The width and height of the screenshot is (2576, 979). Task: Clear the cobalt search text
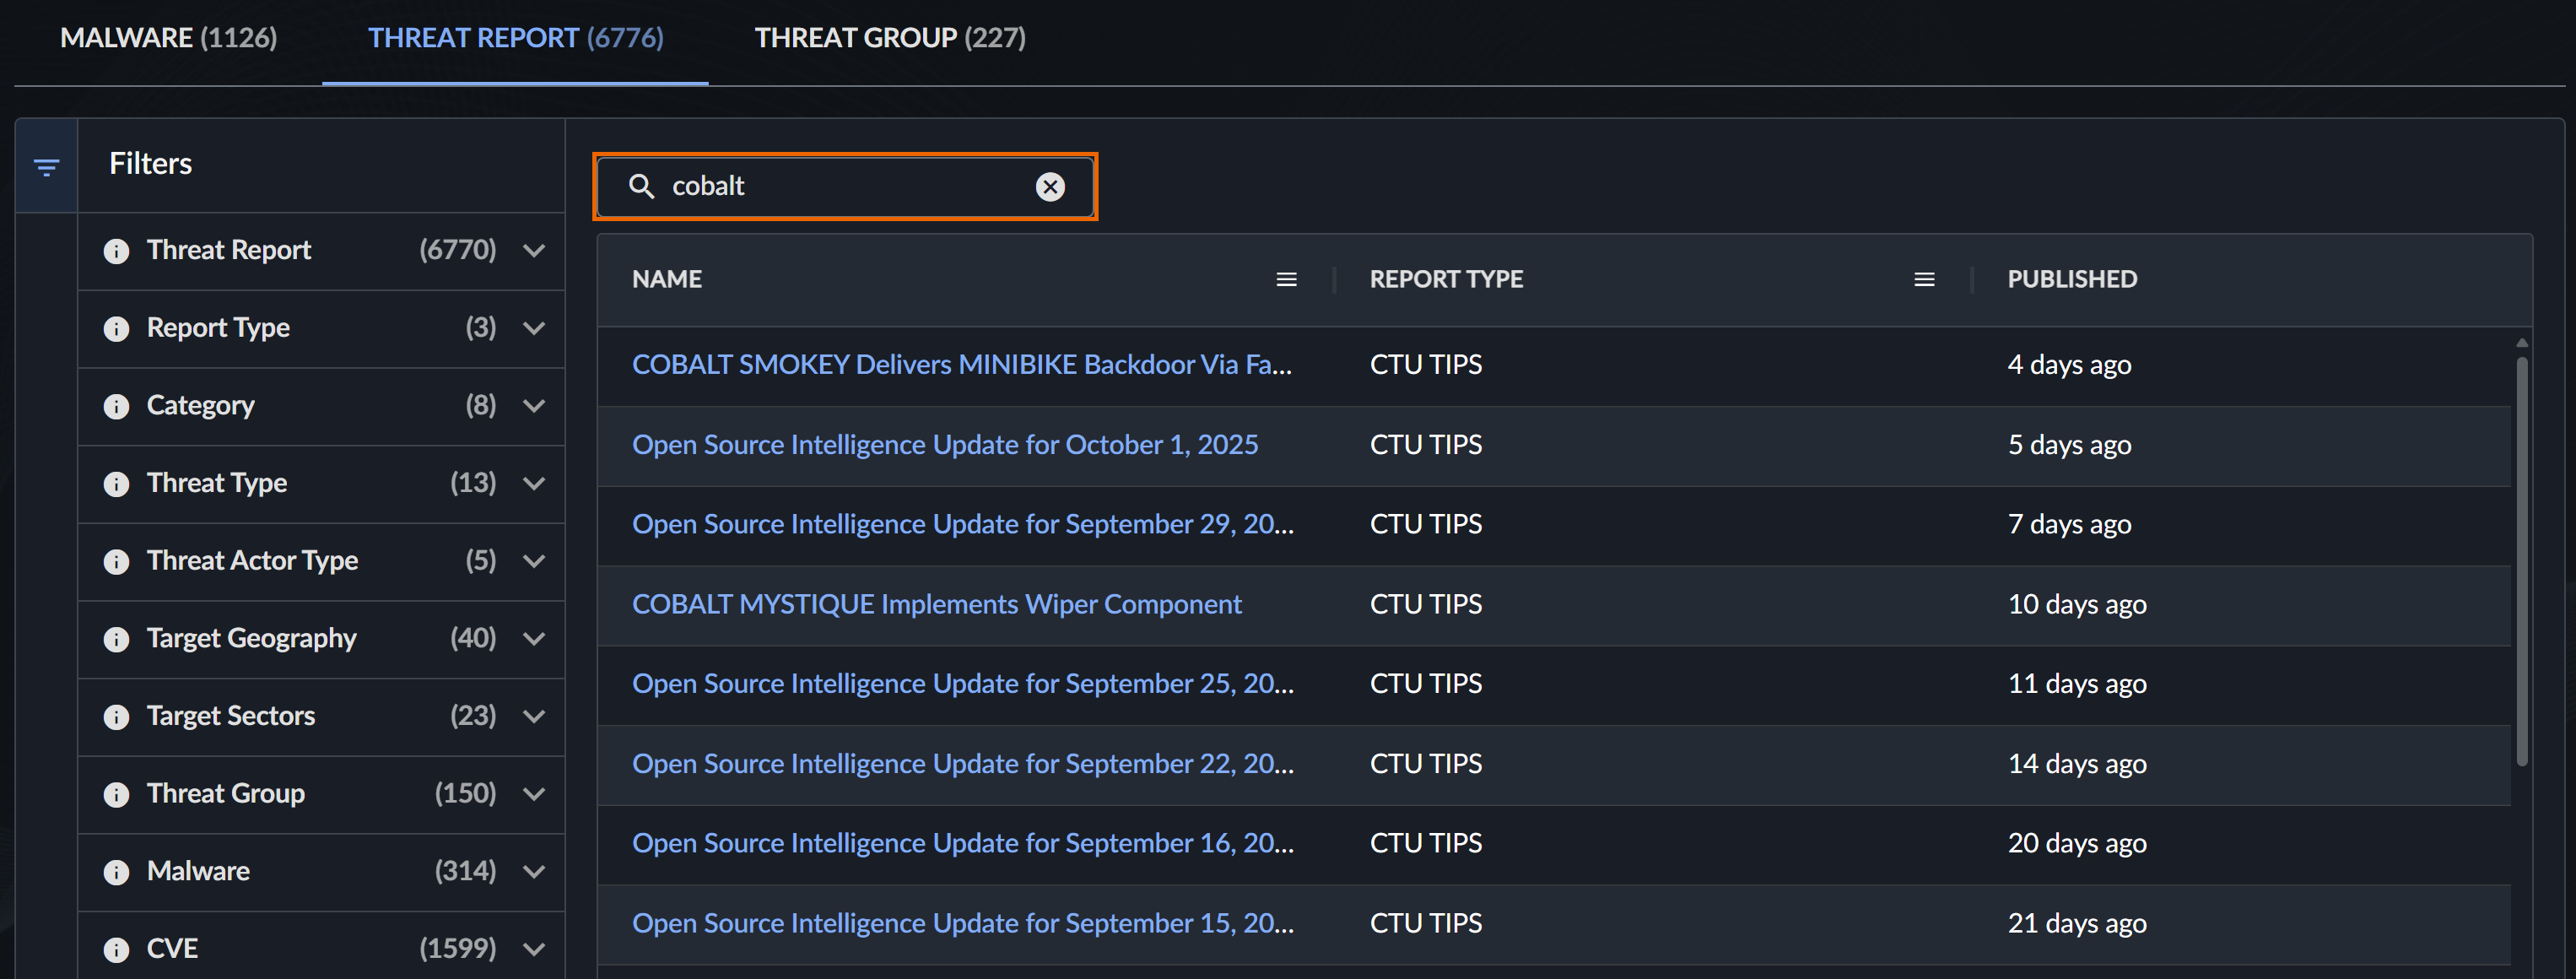(1049, 187)
